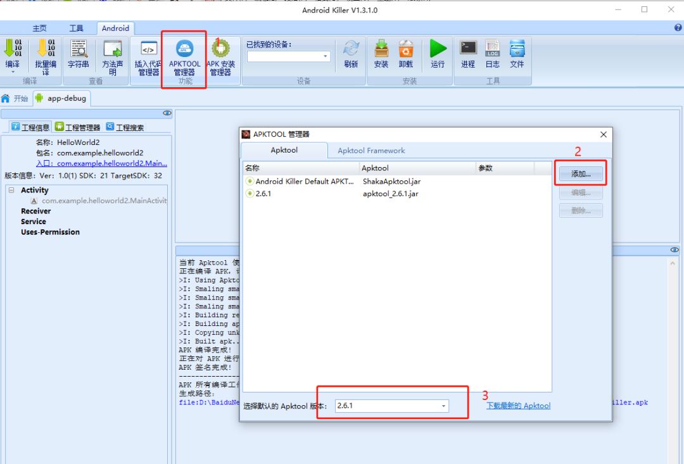The width and height of the screenshot is (684, 464).
Task: Click the APK 编译完成! log line
Action: [x=205, y=350]
